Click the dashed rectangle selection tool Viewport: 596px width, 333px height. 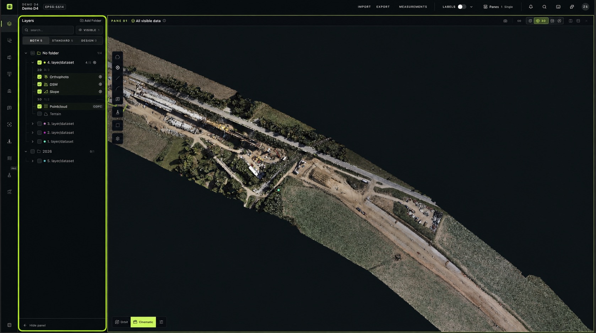(118, 125)
